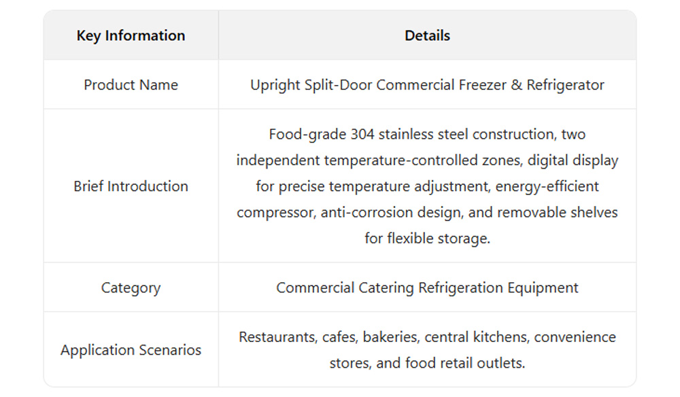Select the "Application Scenarios" row label

pyautogui.click(x=131, y=350)
